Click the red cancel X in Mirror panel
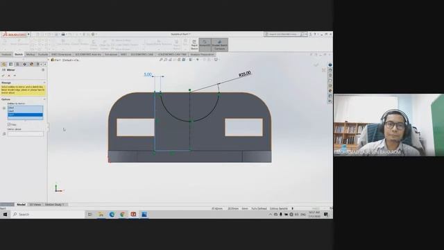This screenshot has width=444, height=250. coord(9,76)
